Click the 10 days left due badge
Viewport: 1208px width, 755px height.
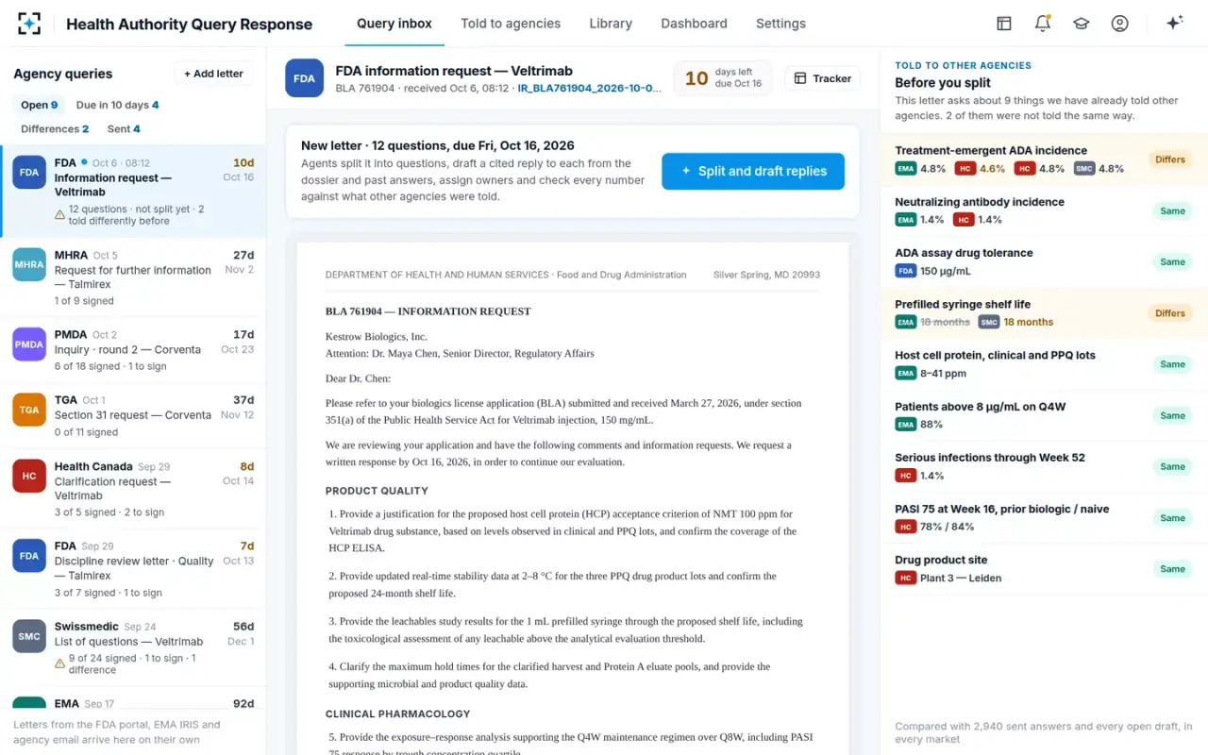(723, 78)
